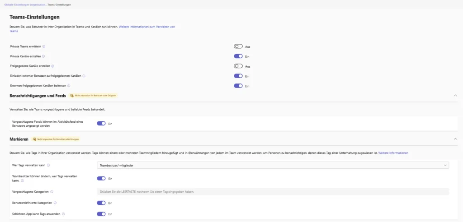Click info icon beside Freigegebene Kanäle erstellen
This screenshot has height=222, width=463.
[x=53, y=66]
